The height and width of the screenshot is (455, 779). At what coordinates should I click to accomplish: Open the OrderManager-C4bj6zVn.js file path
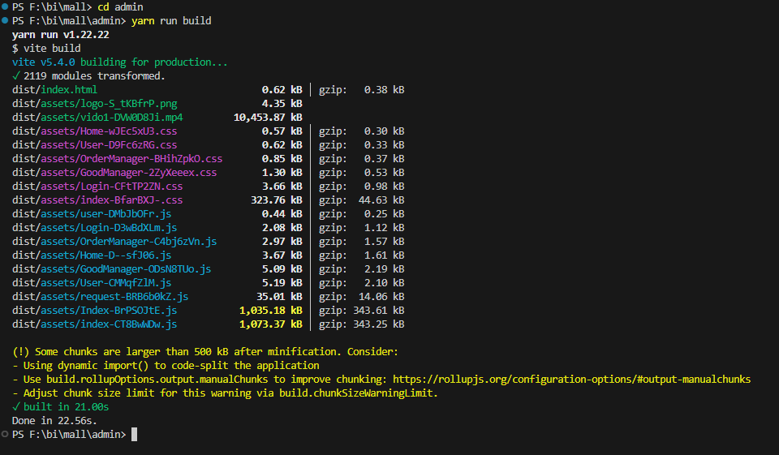coord(114,241)
